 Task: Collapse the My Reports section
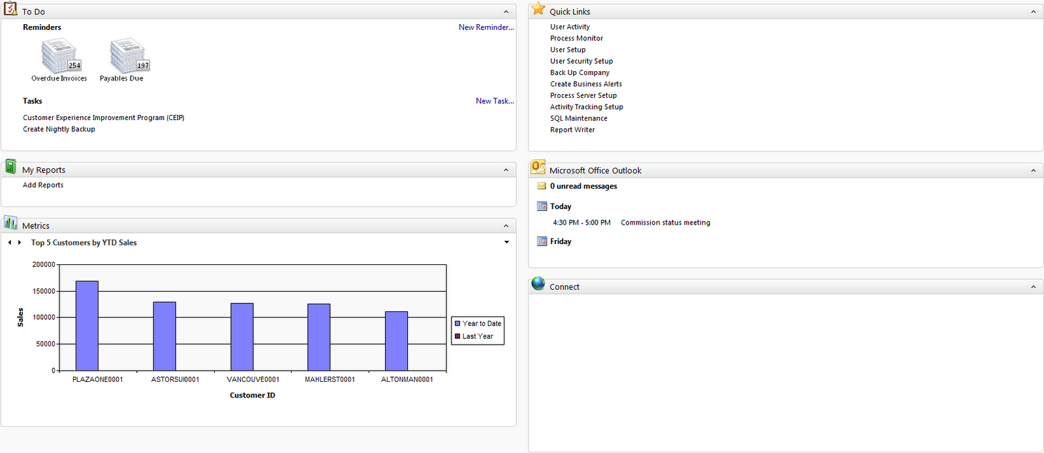[506, 170]
